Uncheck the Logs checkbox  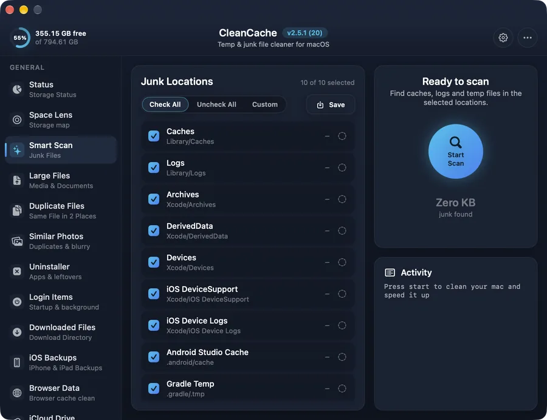click(x=154, y=168)
